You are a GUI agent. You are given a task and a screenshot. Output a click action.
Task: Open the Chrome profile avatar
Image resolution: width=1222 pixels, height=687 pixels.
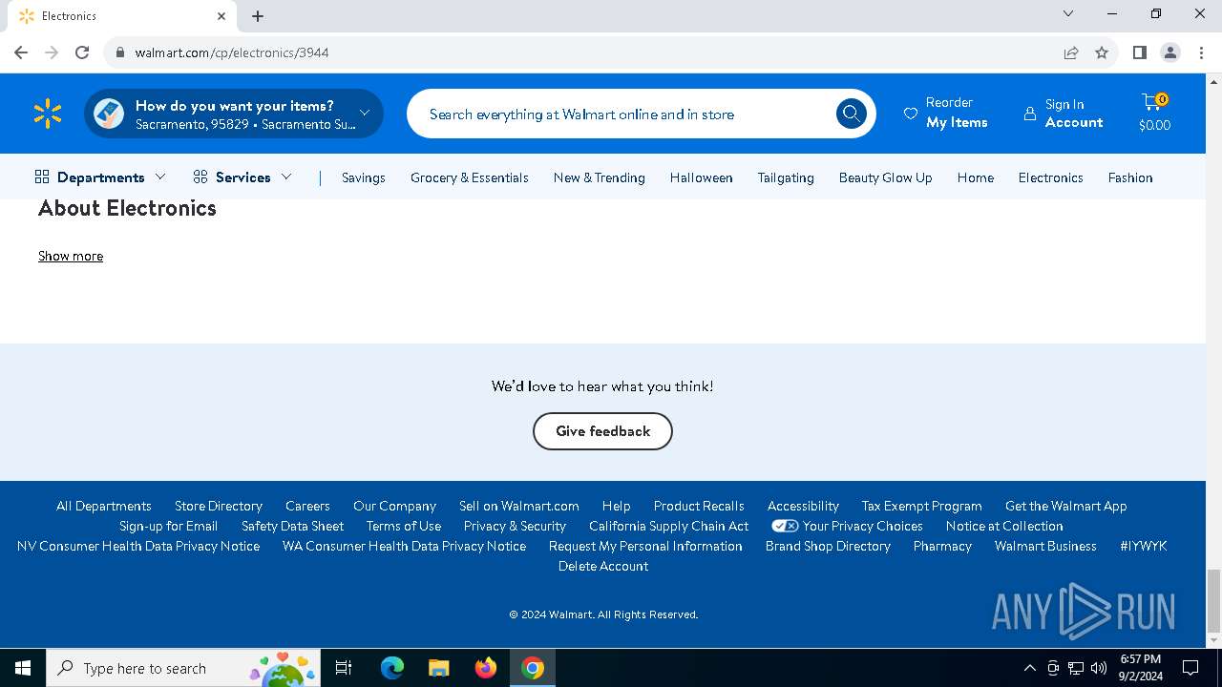coord(1170,52)
